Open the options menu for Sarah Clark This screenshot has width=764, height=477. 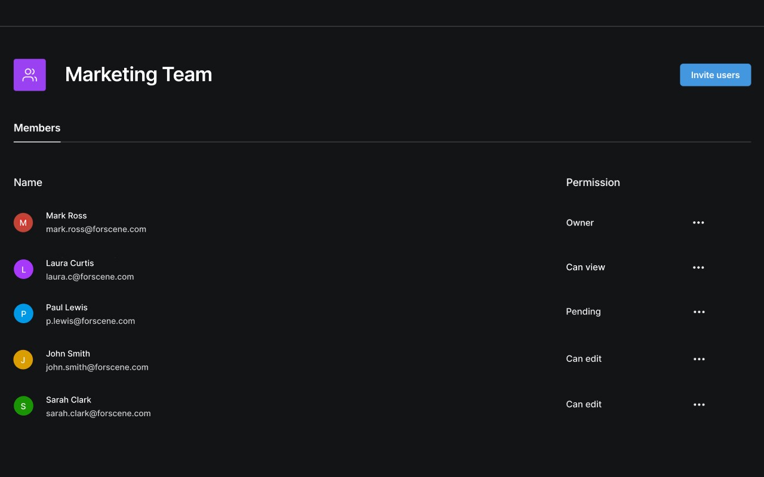[x=698, y=404]
